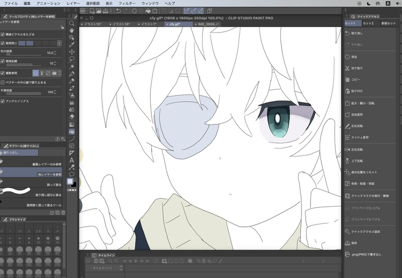Screen dimensions: 402x278
Task: Click black sub drawing color swatch
Action: pyautogui.click(x=74, y=185)
